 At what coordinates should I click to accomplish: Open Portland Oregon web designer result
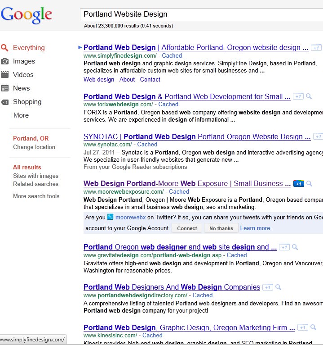pos(180,247)
